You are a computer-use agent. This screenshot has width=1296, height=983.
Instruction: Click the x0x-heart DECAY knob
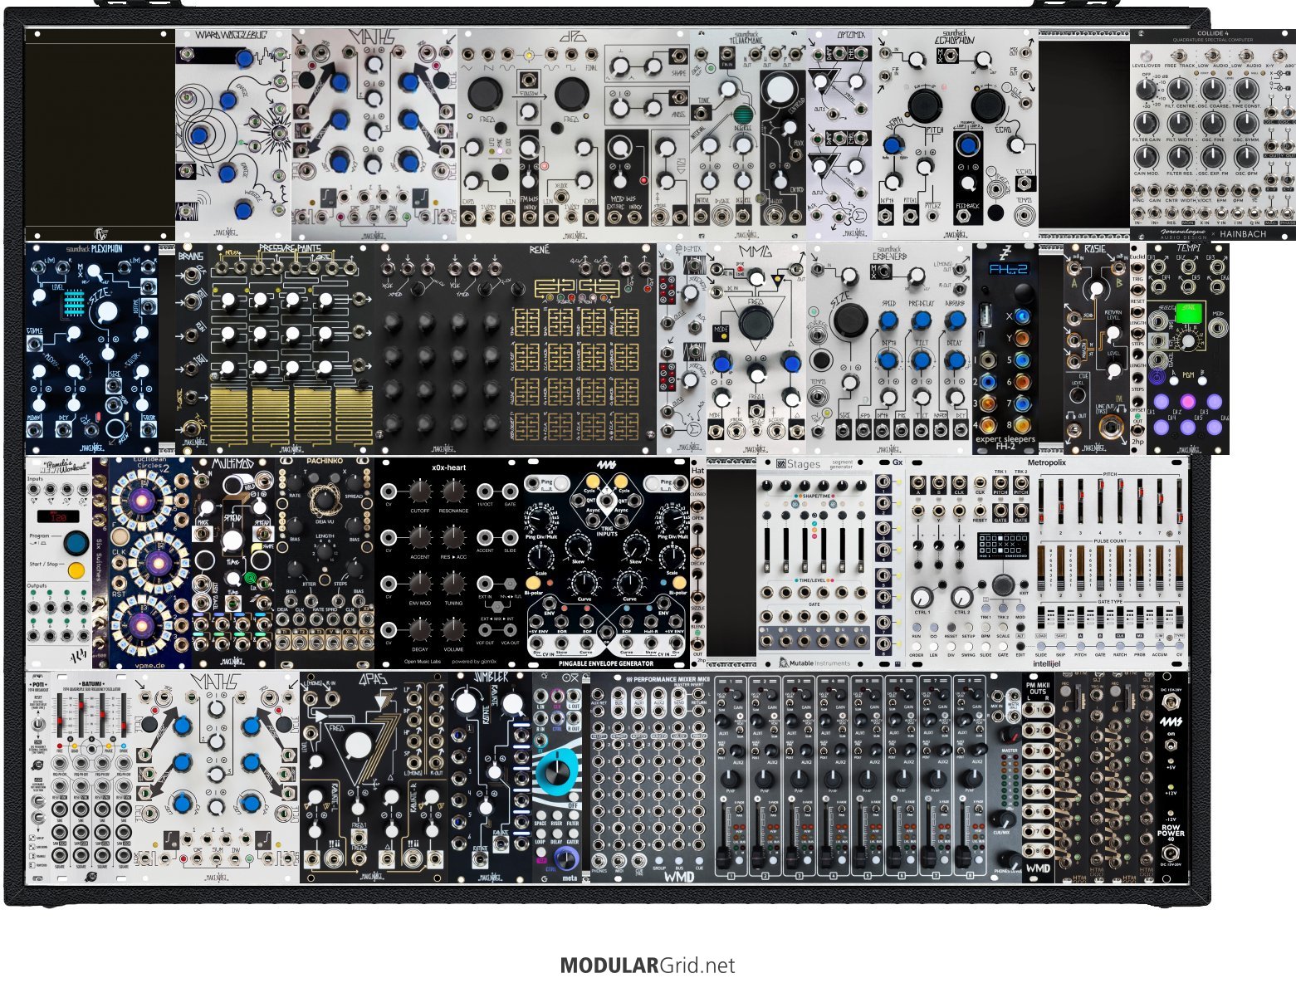[421, 632]
